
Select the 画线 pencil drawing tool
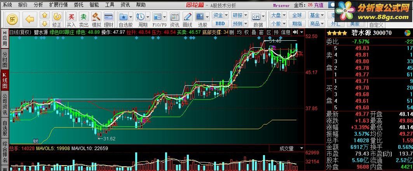pos(188,17)
